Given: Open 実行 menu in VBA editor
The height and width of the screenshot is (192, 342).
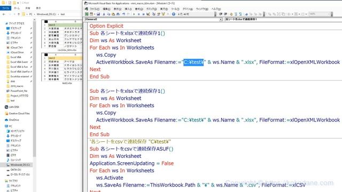Looking at the screenshot, I should 164,9.
